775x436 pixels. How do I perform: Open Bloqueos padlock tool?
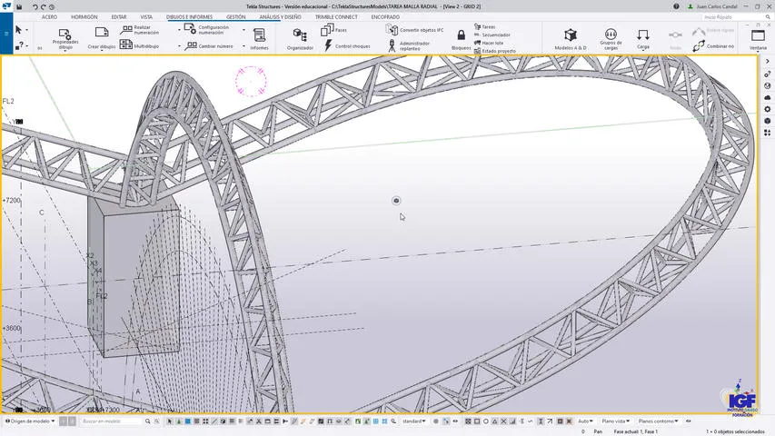(461, 39)
